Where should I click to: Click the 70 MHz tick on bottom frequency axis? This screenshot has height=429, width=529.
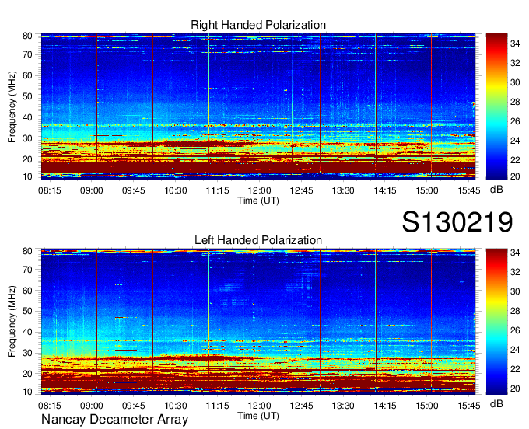(27, 270)
